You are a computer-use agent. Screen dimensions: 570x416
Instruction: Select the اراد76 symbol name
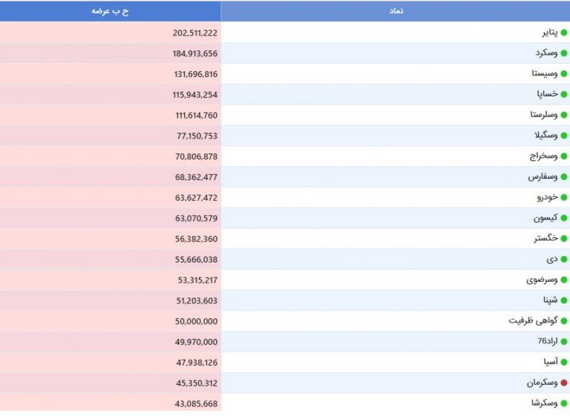click(548, 341)
